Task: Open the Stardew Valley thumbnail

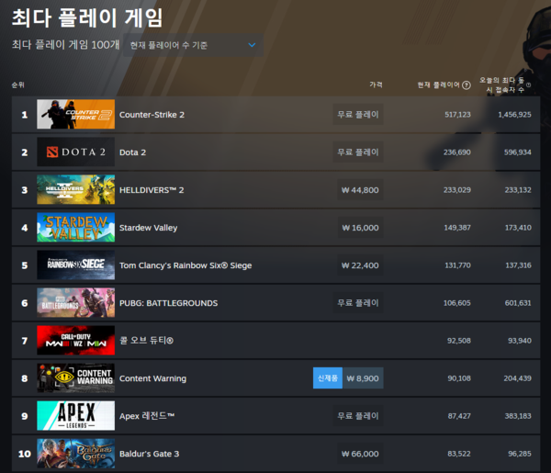Action: (76, 227)
